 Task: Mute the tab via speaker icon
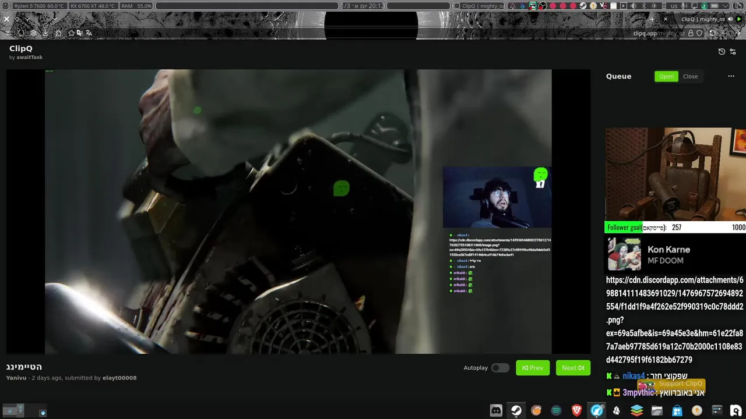coord(730,19)
